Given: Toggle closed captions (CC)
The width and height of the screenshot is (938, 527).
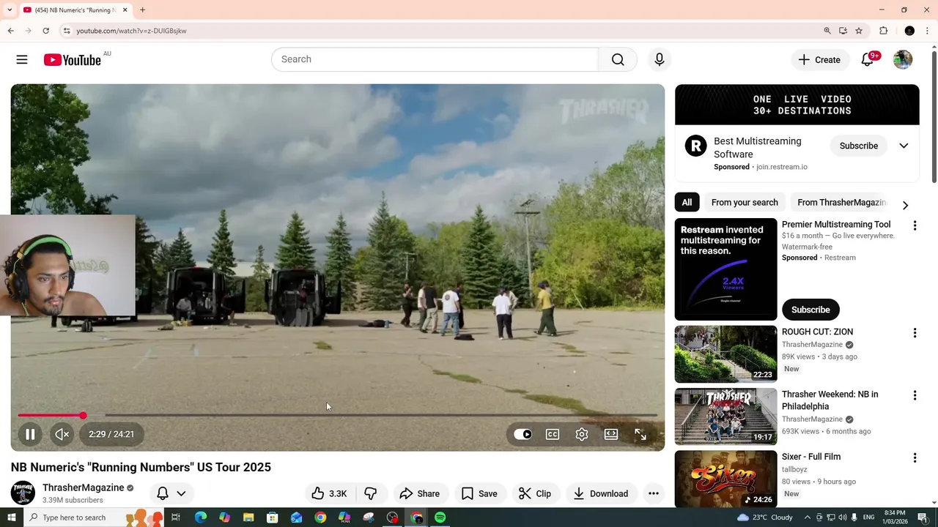Looking at the screenshot, I should (553, 434).
